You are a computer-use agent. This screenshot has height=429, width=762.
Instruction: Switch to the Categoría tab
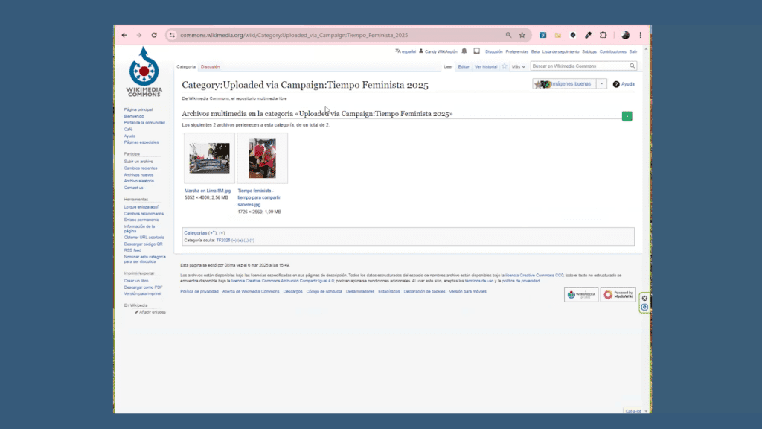[x=186, y=66]
